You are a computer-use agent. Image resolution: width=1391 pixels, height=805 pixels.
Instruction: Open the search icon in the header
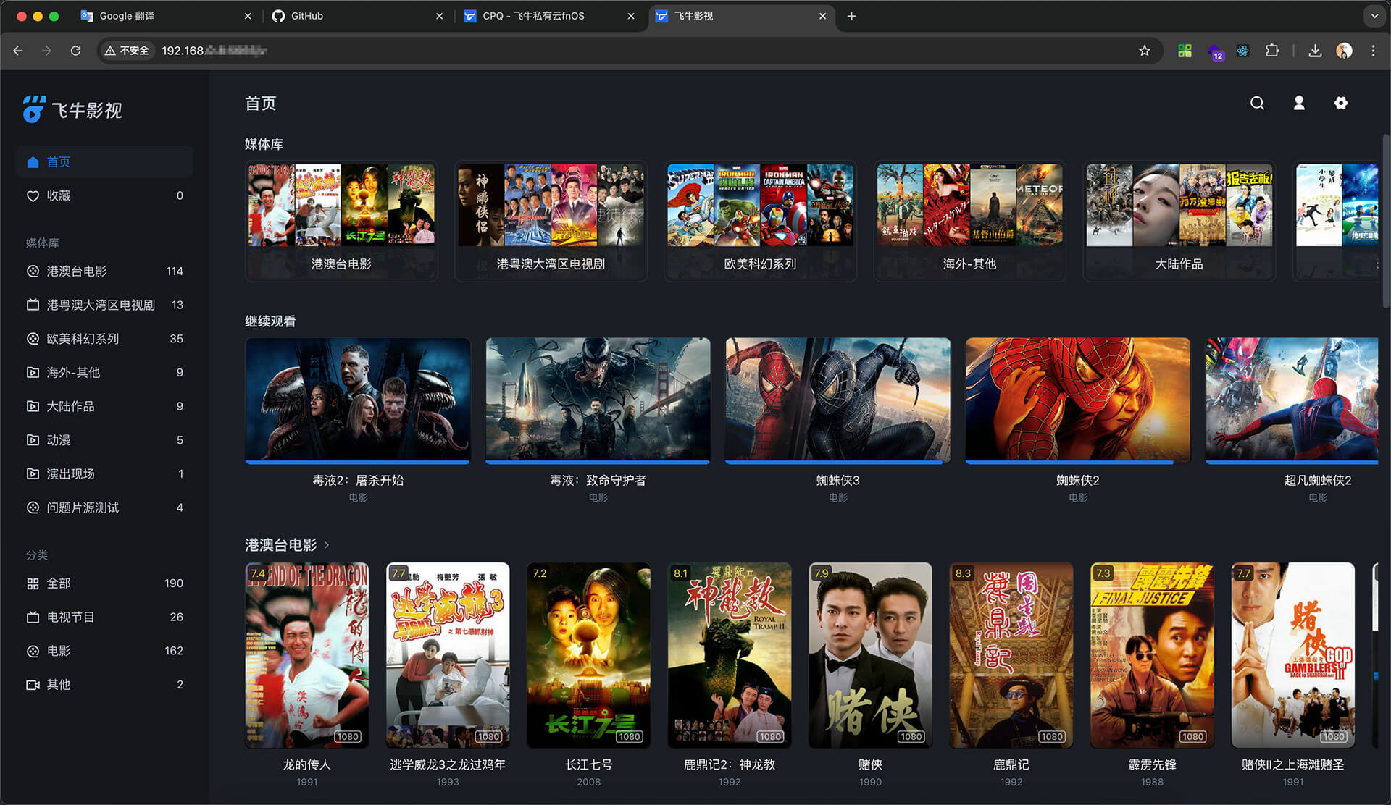point(1257,104)
